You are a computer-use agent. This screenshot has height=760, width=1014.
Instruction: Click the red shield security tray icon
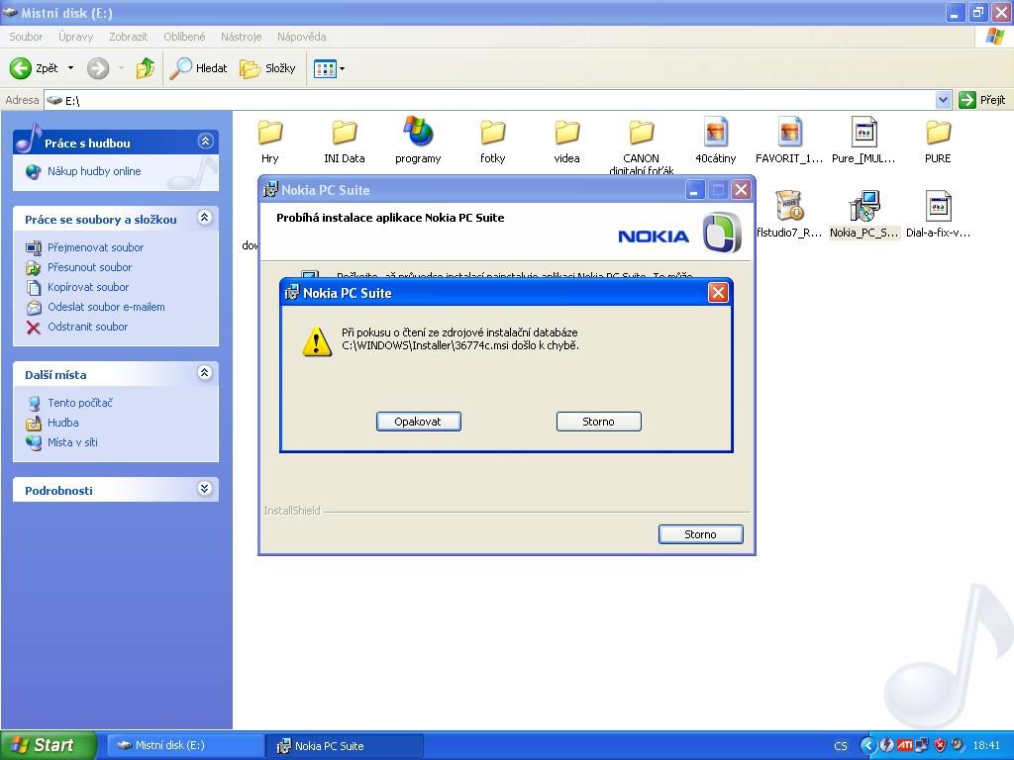click(940, 745)
